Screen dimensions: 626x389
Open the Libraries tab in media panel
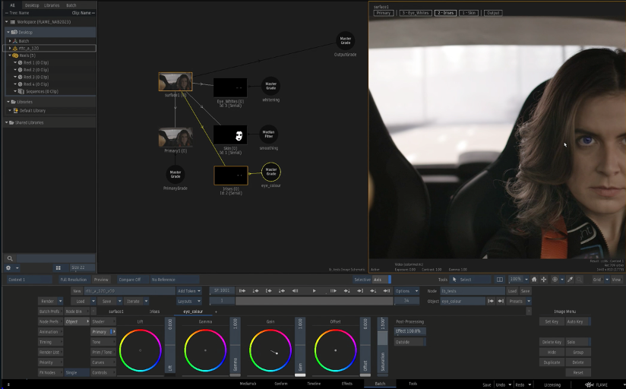pyautogui.click(x=52, y=5)
